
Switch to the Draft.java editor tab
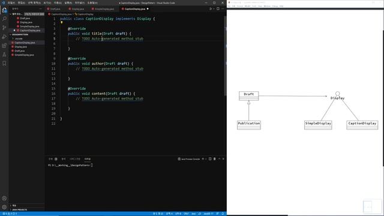pyautogui.click(x=55, y=9)
